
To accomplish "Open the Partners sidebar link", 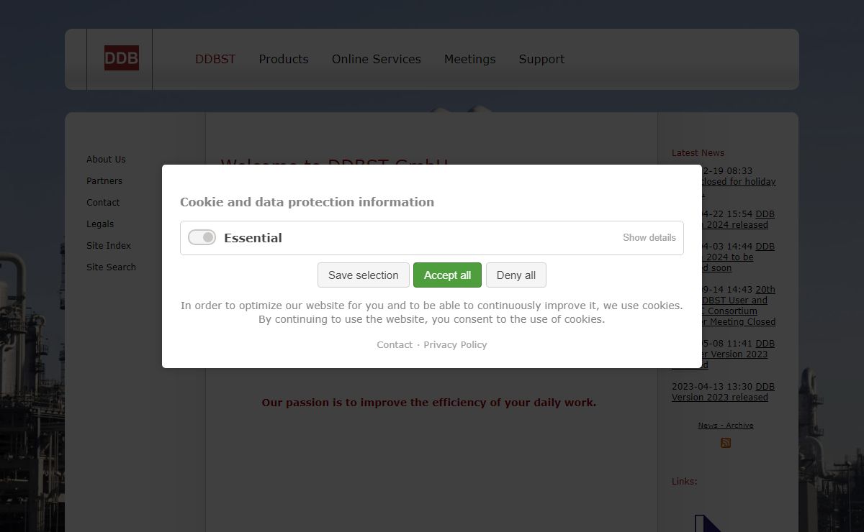I will coord(104,181).
